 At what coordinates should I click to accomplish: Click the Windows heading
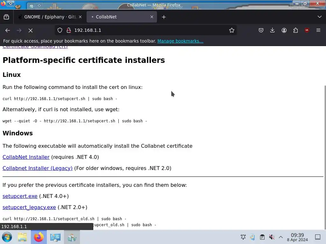pos(18,133)
